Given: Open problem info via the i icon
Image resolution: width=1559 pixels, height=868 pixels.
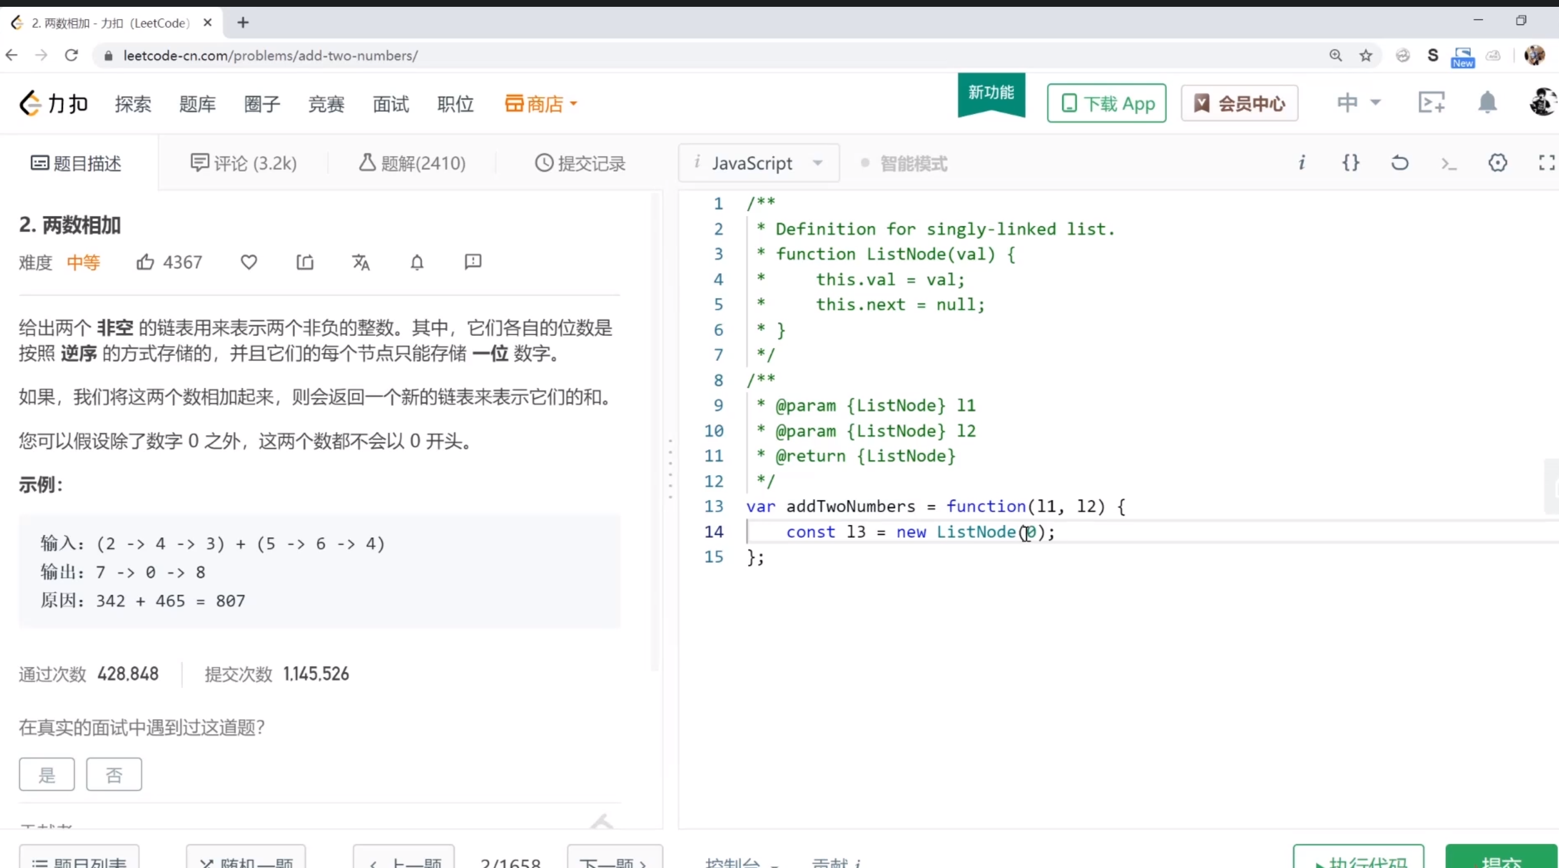Looking at the screenshot, I should coord(1302,162).
